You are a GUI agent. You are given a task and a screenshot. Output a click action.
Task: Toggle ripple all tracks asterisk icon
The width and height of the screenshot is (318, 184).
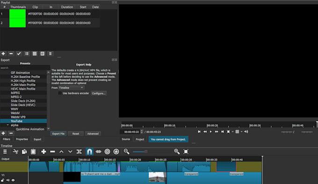click(116, 152)
